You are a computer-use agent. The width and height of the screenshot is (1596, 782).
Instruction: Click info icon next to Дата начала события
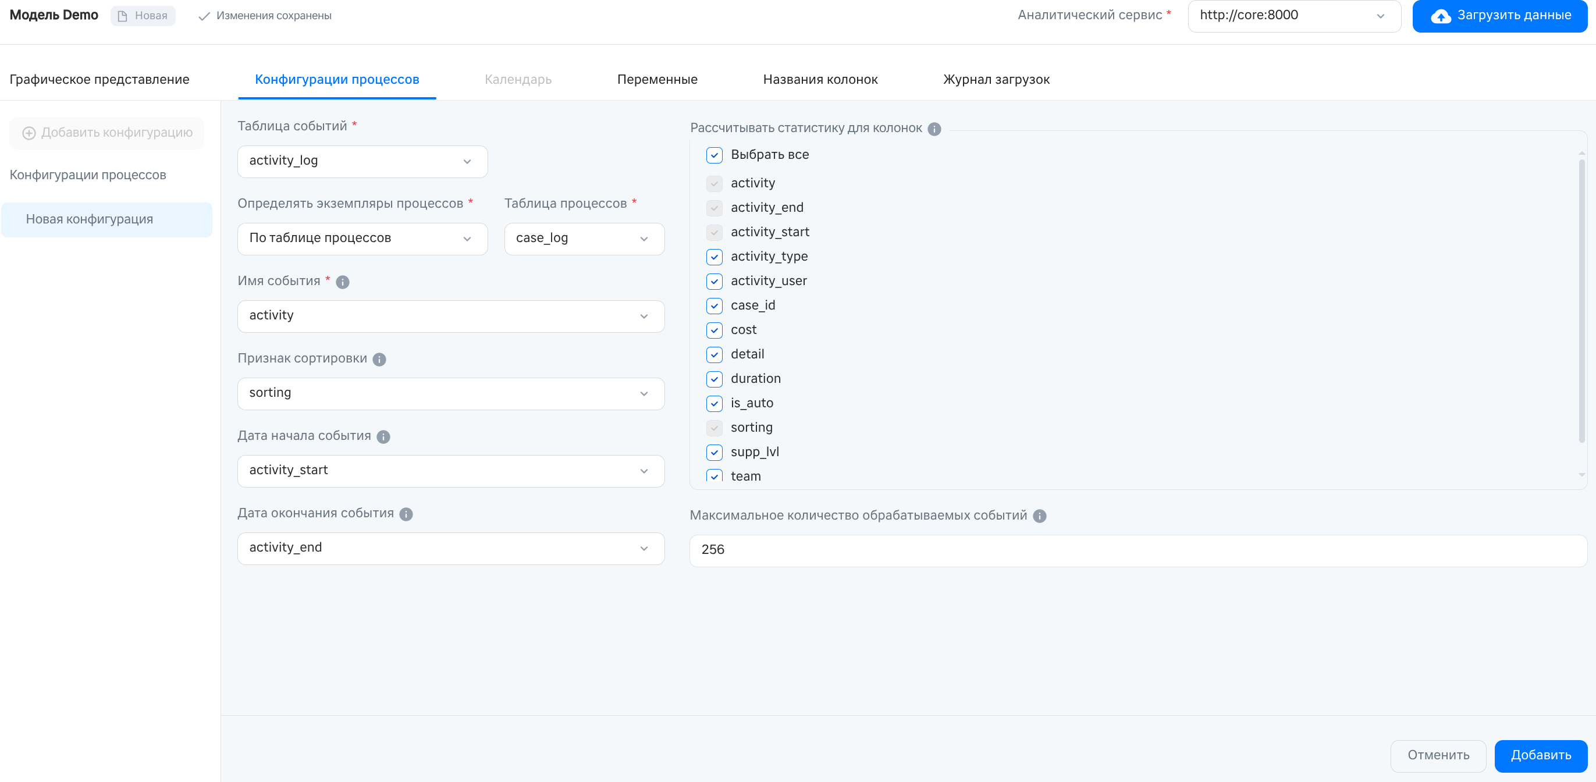coord(383,437)
